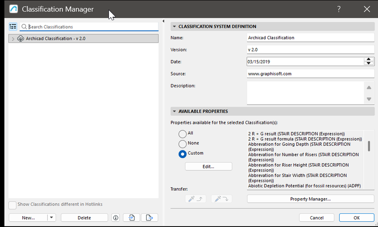378x227 pixels.
Task: Click Description box scroll down arrow
Action: coord(369,99)
